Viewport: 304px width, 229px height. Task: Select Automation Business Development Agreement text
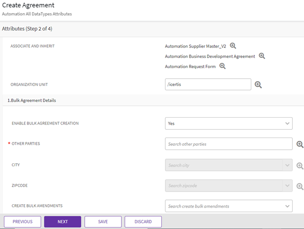pyautogui.click(x=209, y=56)
